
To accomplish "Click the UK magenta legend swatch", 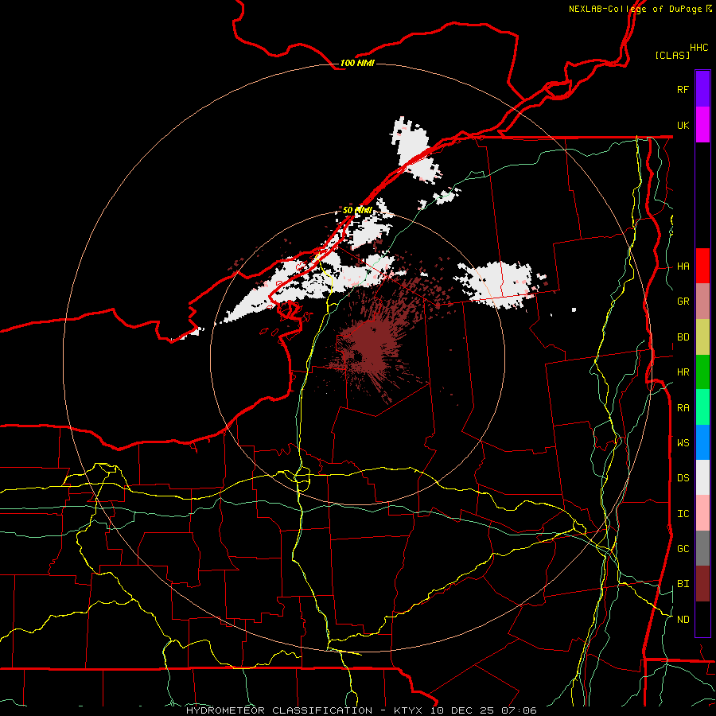I will click(x=702, y=125).
